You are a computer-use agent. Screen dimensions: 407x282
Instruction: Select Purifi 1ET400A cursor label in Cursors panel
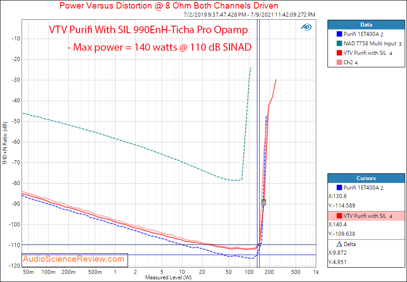[363, 187]
